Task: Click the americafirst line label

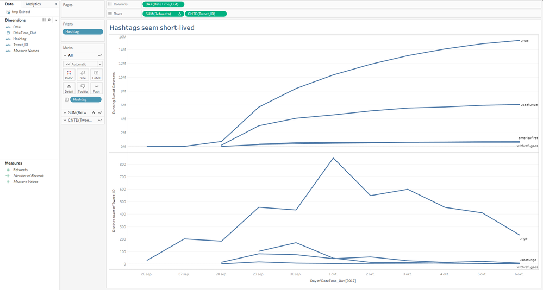Action: (528, 138)
